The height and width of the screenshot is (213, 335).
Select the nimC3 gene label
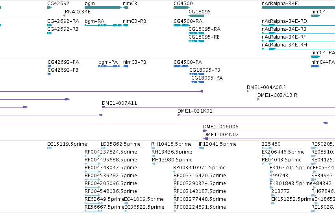click(x=130, y=4)
